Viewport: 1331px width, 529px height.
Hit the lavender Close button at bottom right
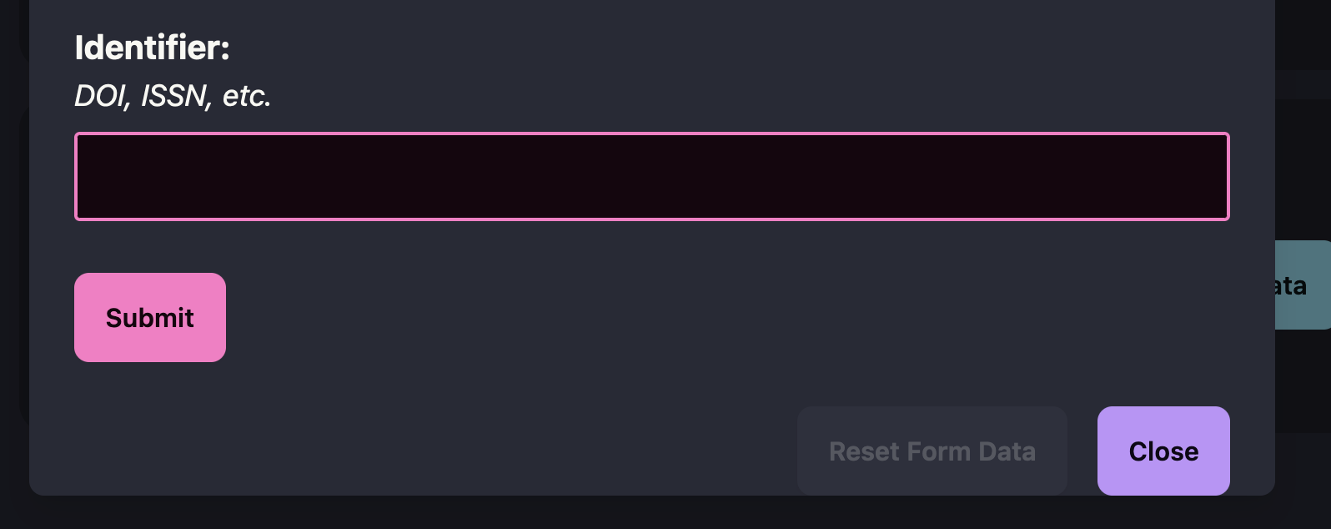(x=1163, y=451)
